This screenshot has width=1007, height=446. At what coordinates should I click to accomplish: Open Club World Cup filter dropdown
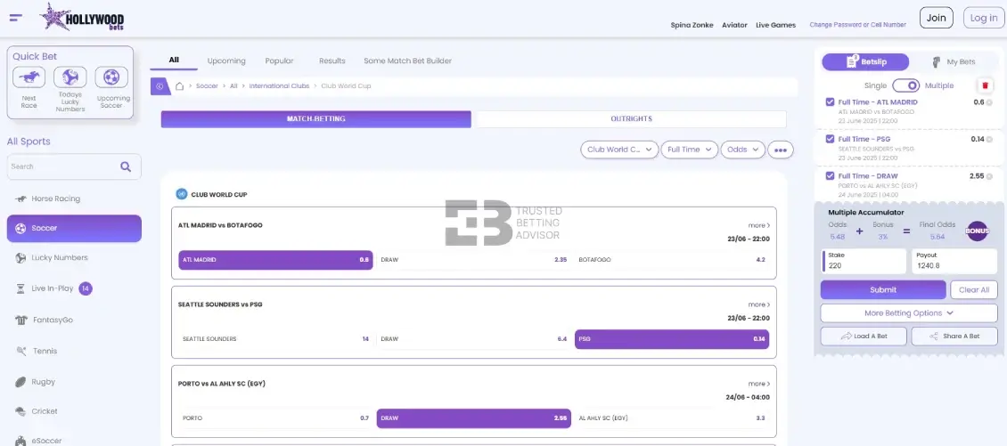point(619,150)
